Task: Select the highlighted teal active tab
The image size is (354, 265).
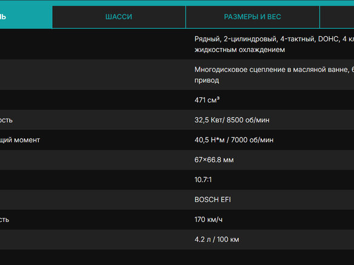Action: [25, 17]
